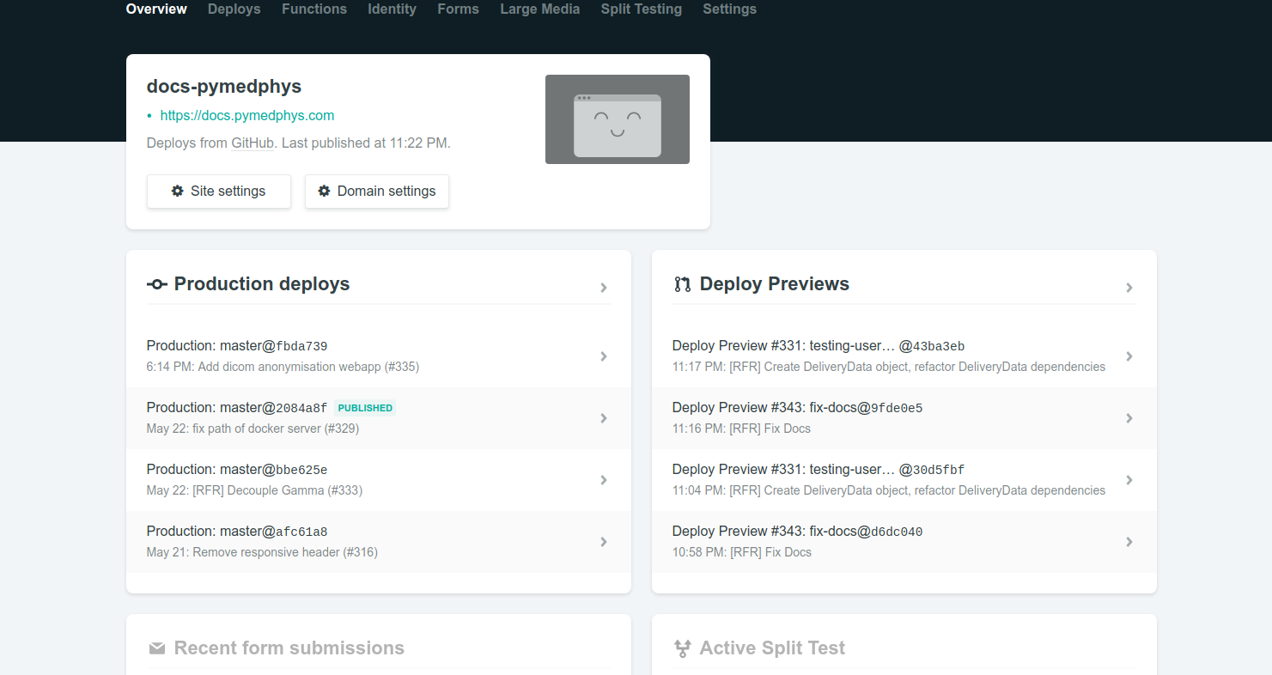Click the gear icon inside Domain settings button
Screen dimensions: 1272x675
324,191
